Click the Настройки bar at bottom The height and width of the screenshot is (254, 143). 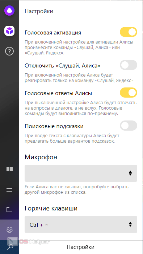(x=81, y=247)
